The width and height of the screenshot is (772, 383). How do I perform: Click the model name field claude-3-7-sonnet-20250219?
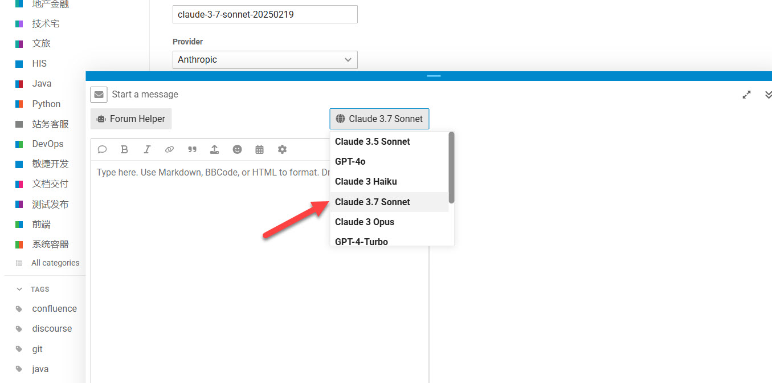265,14
